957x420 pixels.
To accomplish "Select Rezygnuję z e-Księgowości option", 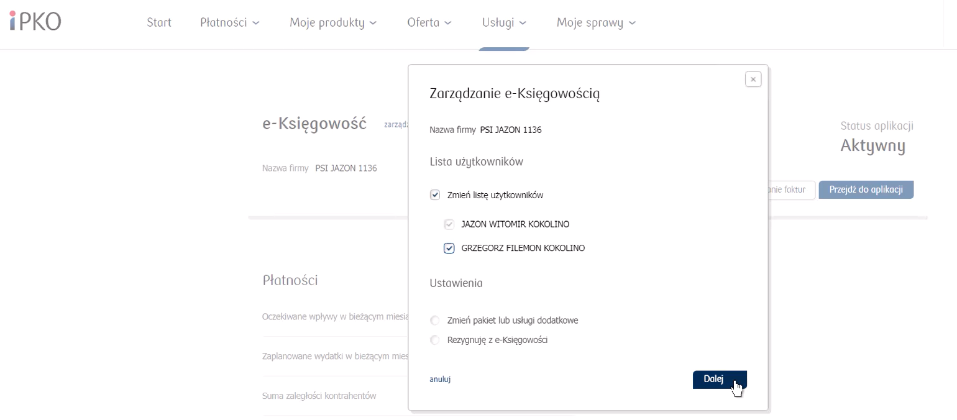I will pyautogui.click(x=435, y=340).
